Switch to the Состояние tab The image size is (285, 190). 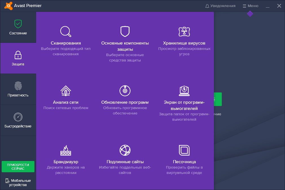(18, 27)
